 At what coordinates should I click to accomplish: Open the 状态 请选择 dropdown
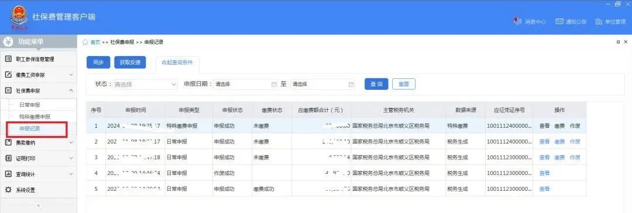click(145, 85)
